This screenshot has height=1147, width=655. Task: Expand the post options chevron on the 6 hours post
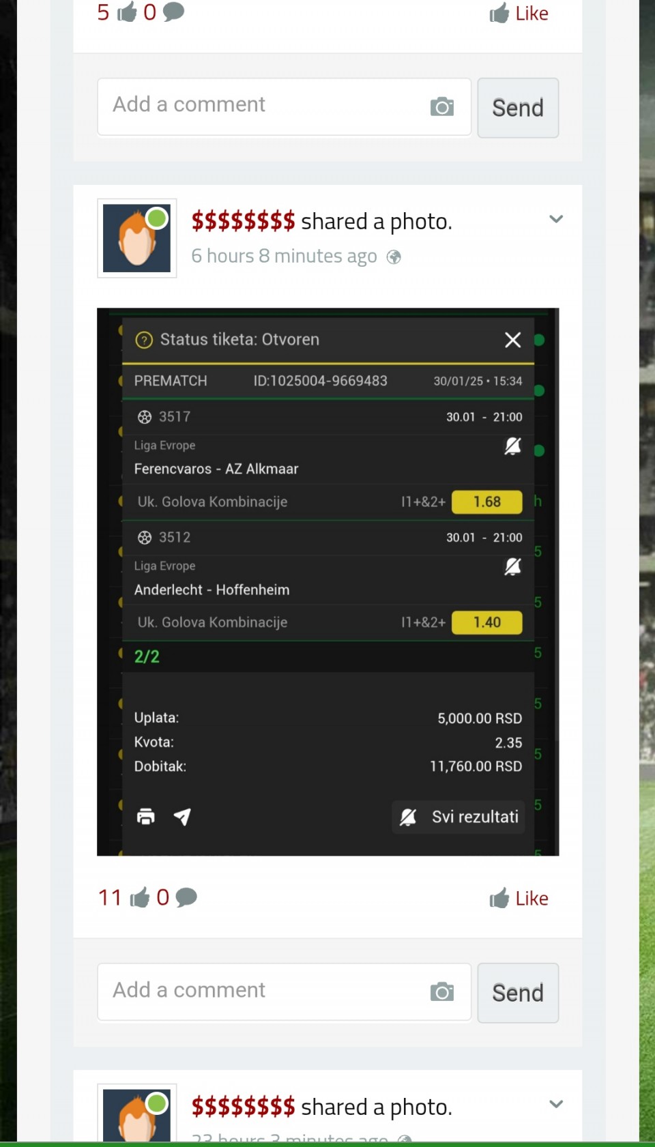[556, 219]
